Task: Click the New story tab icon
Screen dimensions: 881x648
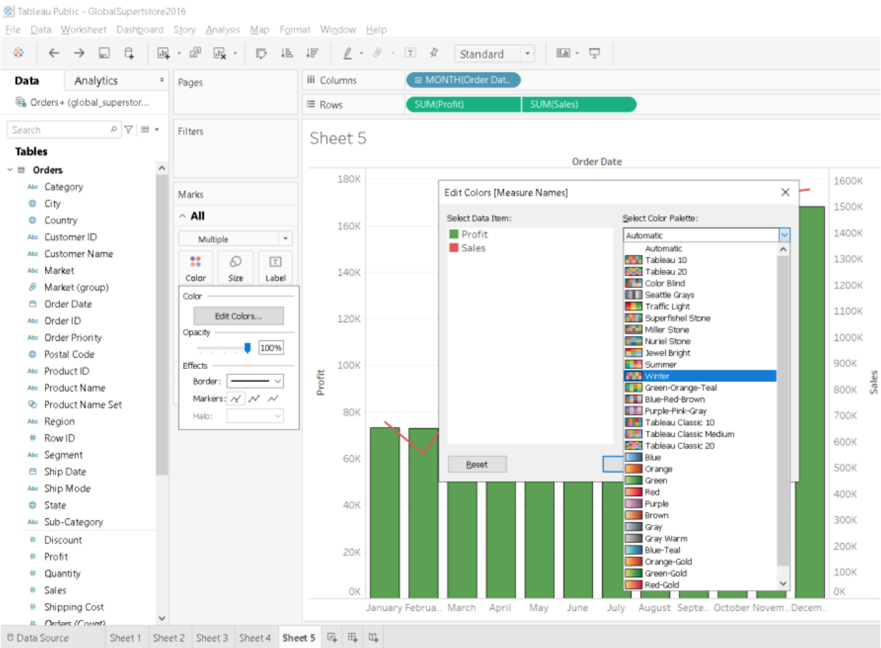Action: 373,638
